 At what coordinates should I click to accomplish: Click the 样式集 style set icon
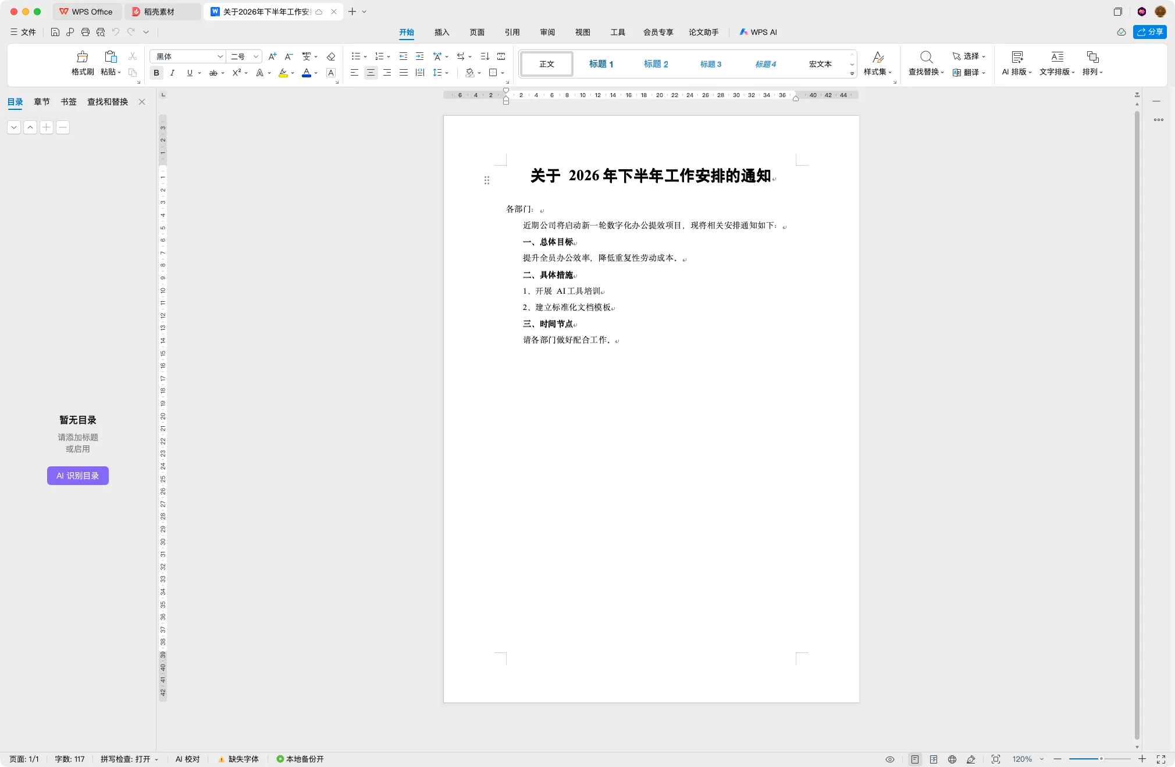pos(878,57)
